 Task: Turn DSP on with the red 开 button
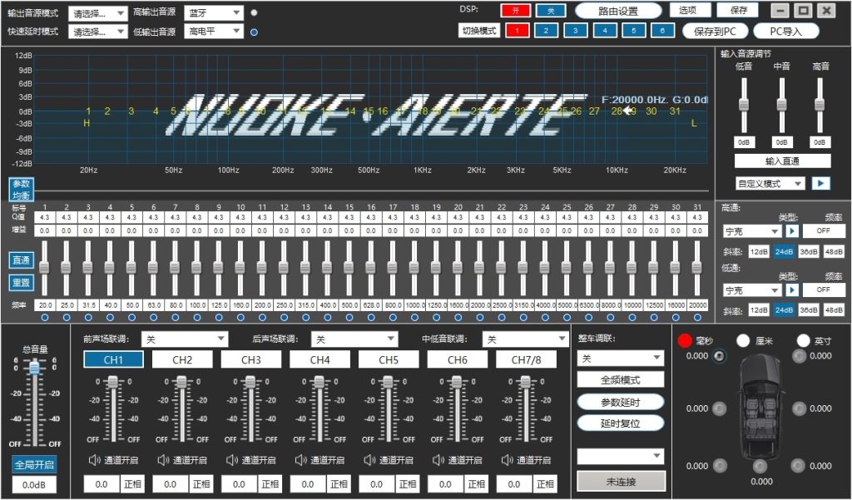tap(515, 10)
